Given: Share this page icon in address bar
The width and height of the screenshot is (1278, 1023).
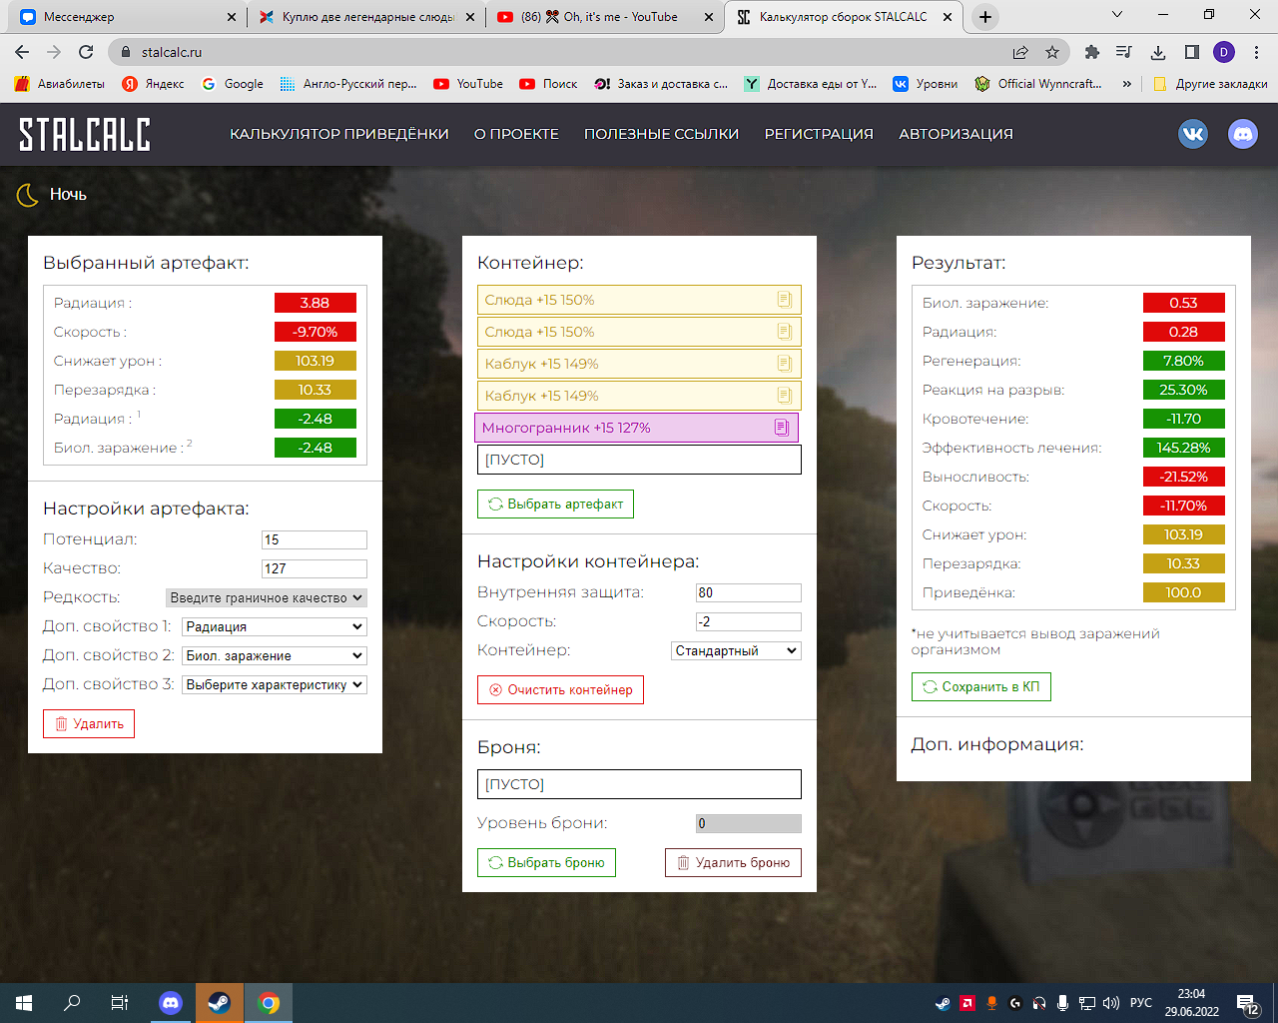Looking at the screenshot, I should tap(1020, 52).
